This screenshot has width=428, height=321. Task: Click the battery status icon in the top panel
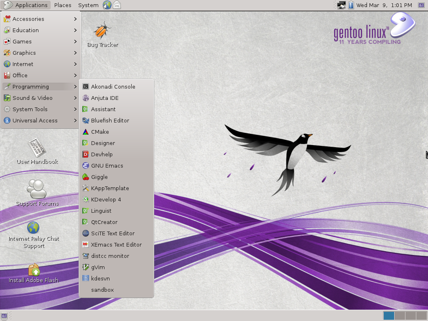[352, 5]
